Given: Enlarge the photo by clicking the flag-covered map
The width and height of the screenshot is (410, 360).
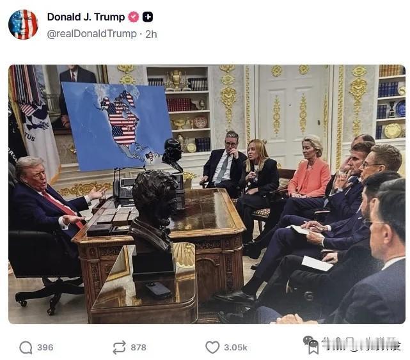Looking at the screenshot, I should (x=117, y=126).
